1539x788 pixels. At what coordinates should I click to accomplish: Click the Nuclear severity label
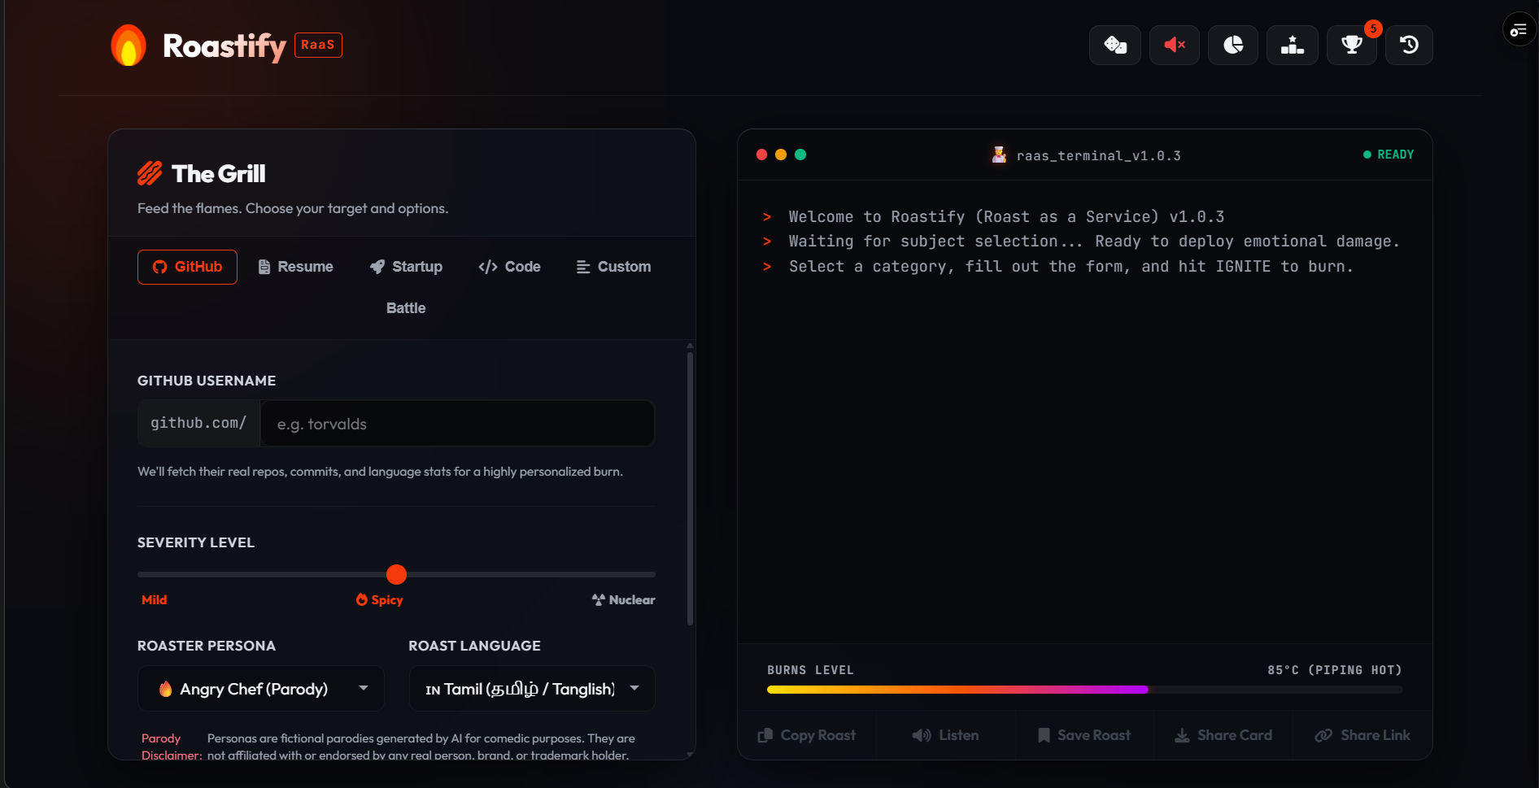click(623, 600)
